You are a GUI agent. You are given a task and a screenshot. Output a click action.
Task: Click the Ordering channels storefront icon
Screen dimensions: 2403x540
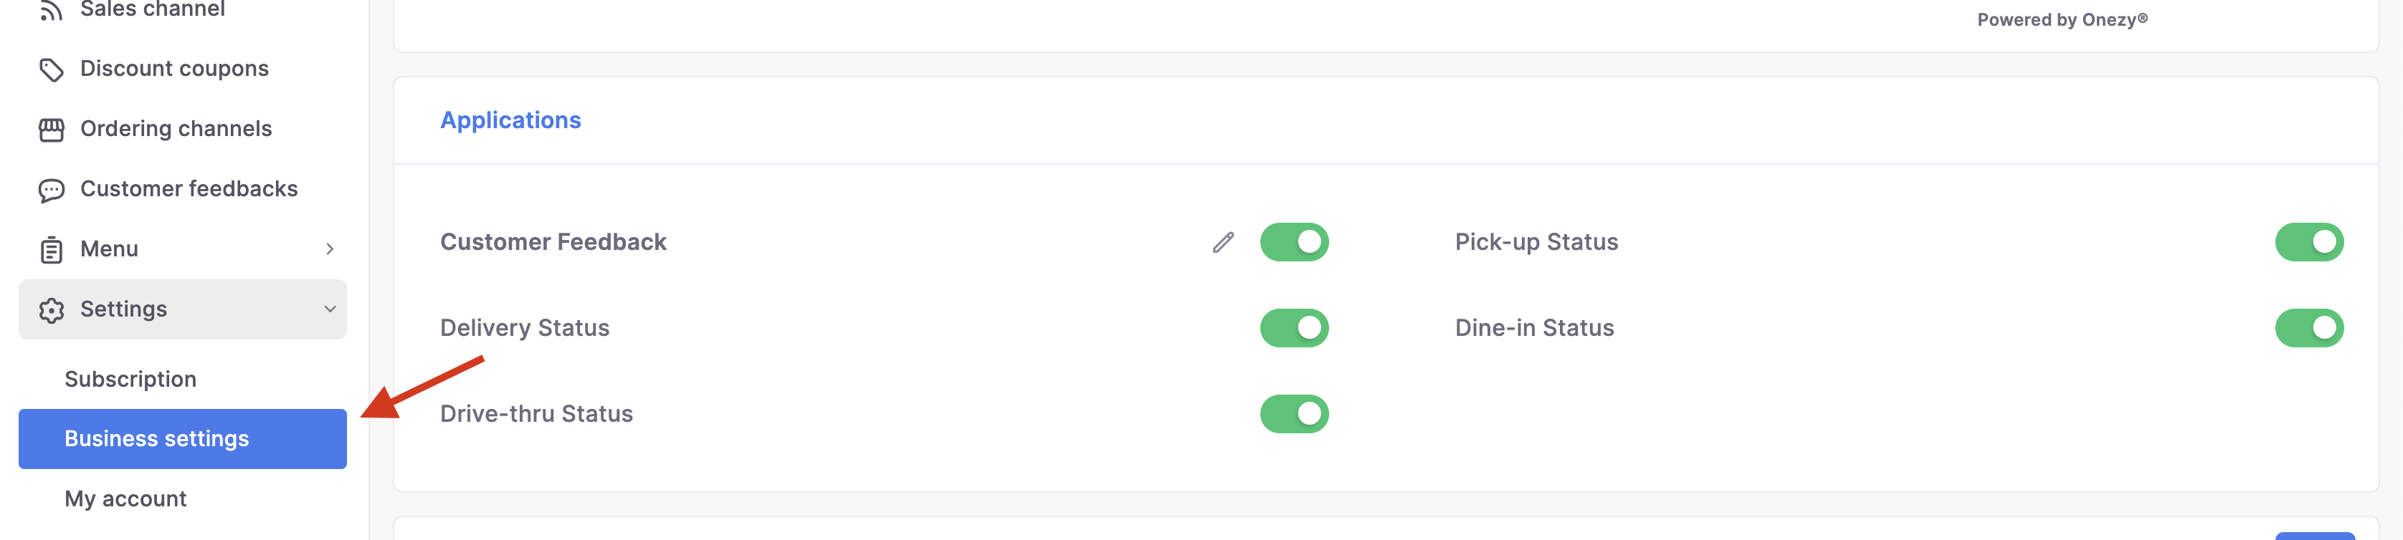[52, 130]
